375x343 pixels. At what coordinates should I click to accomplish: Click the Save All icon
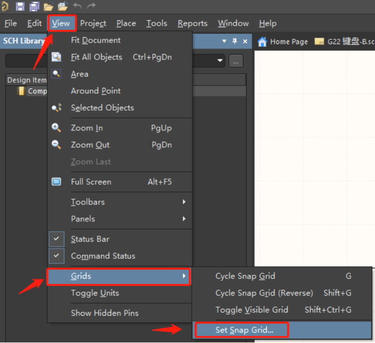coord(34,7)
